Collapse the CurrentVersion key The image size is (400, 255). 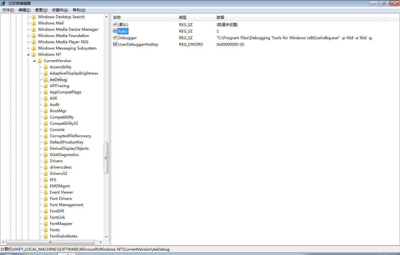click(x=34, y=61)
